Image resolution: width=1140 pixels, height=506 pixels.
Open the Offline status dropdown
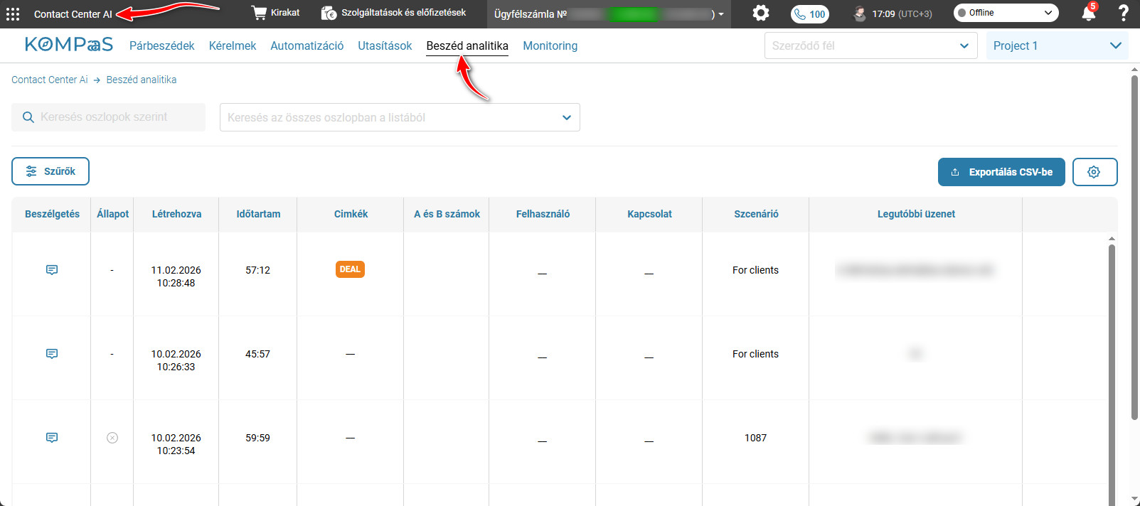[1006, 13]
